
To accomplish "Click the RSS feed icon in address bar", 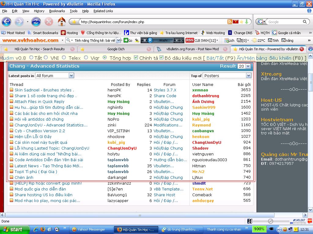I will 230,22.
